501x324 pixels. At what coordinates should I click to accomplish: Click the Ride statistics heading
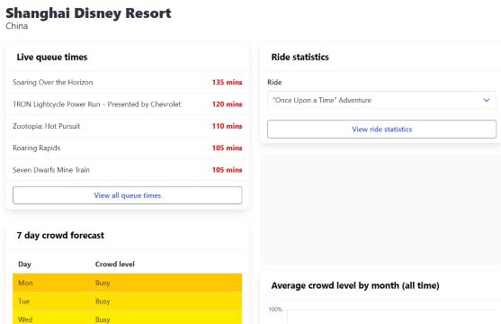[x=300, y=57]
